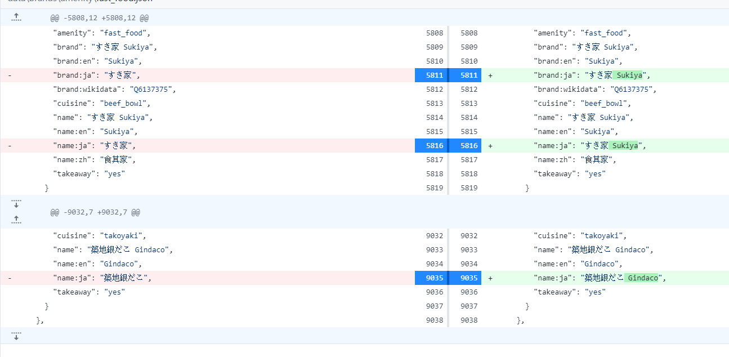Select added line "name:ja": "築地銀だこ Gindaco"
Image resolution: width=729 pixels, height=357 pixels.
pos(605,278)
